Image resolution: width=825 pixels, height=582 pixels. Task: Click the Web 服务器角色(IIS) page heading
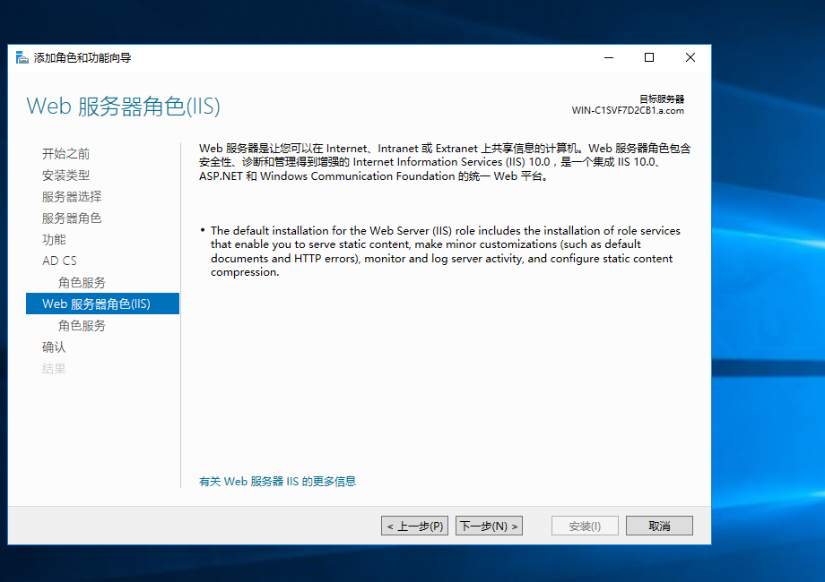[123, 107]
